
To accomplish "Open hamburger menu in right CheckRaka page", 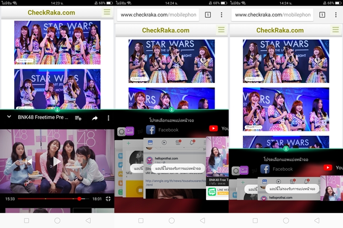I will 335,30.
